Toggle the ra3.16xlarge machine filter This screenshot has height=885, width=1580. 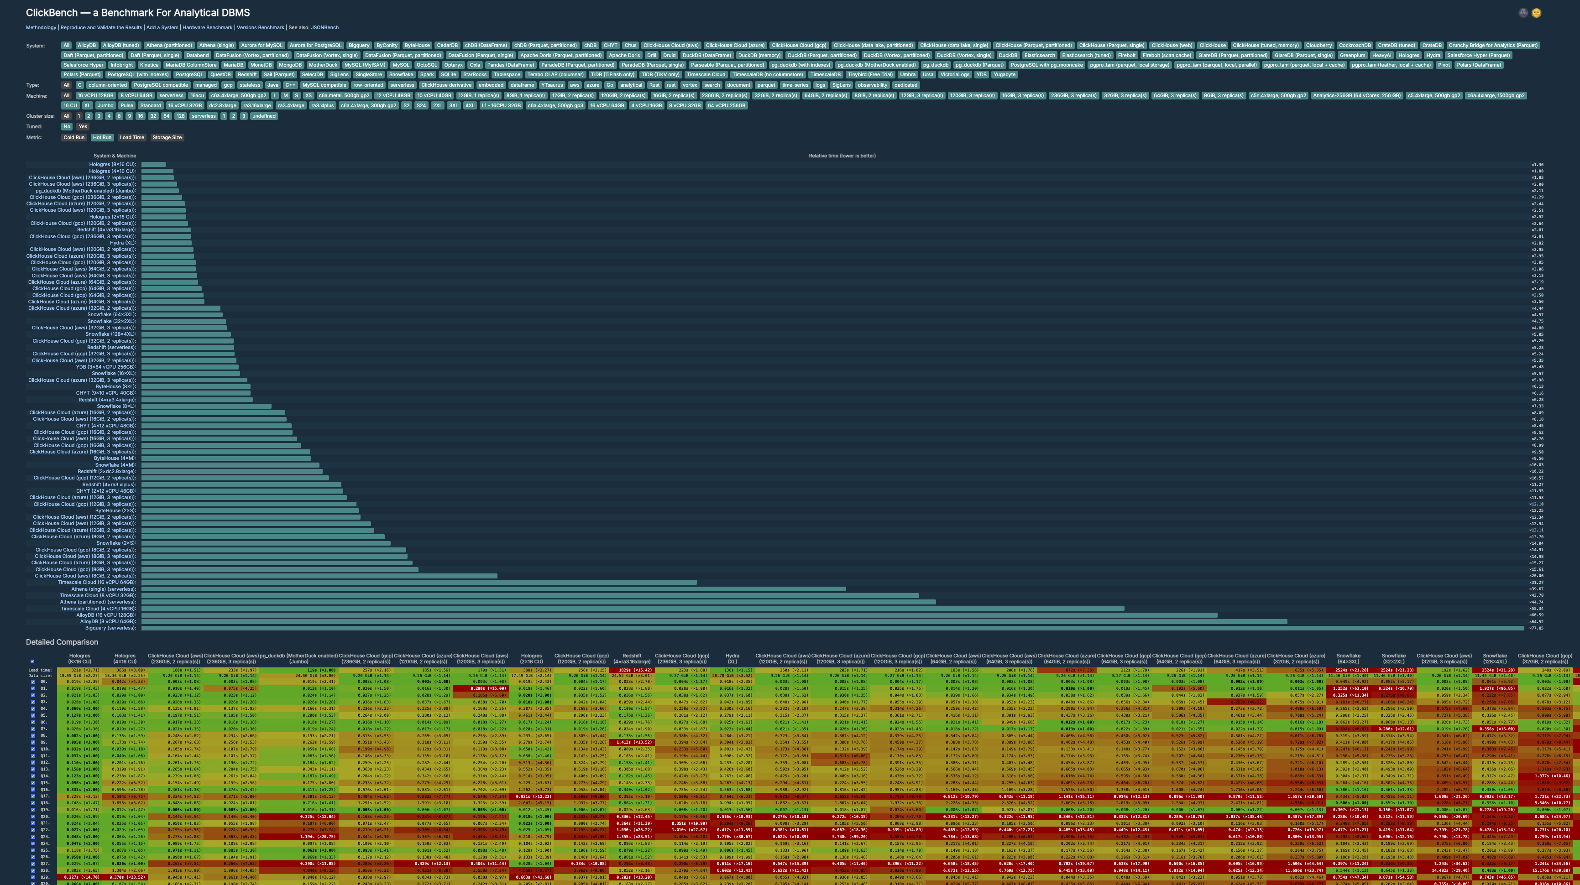tap(256, 105)
